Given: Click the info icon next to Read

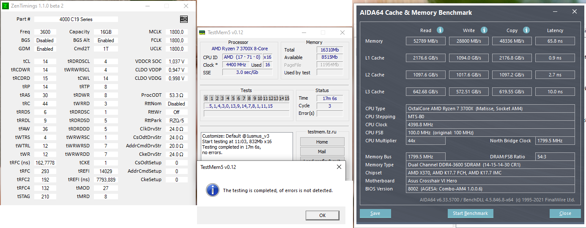Looking at the screenshot, I should 440,30.
